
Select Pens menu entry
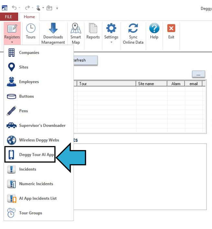coord(39,111)
